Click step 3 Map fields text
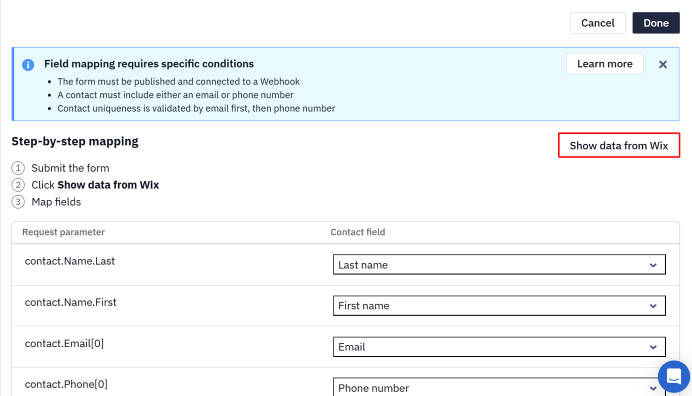692x396 pixels. [x=56, y=202]
